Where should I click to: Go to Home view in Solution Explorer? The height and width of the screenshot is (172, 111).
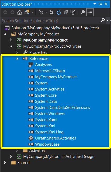pyautogui.click(x=20, y=12)
